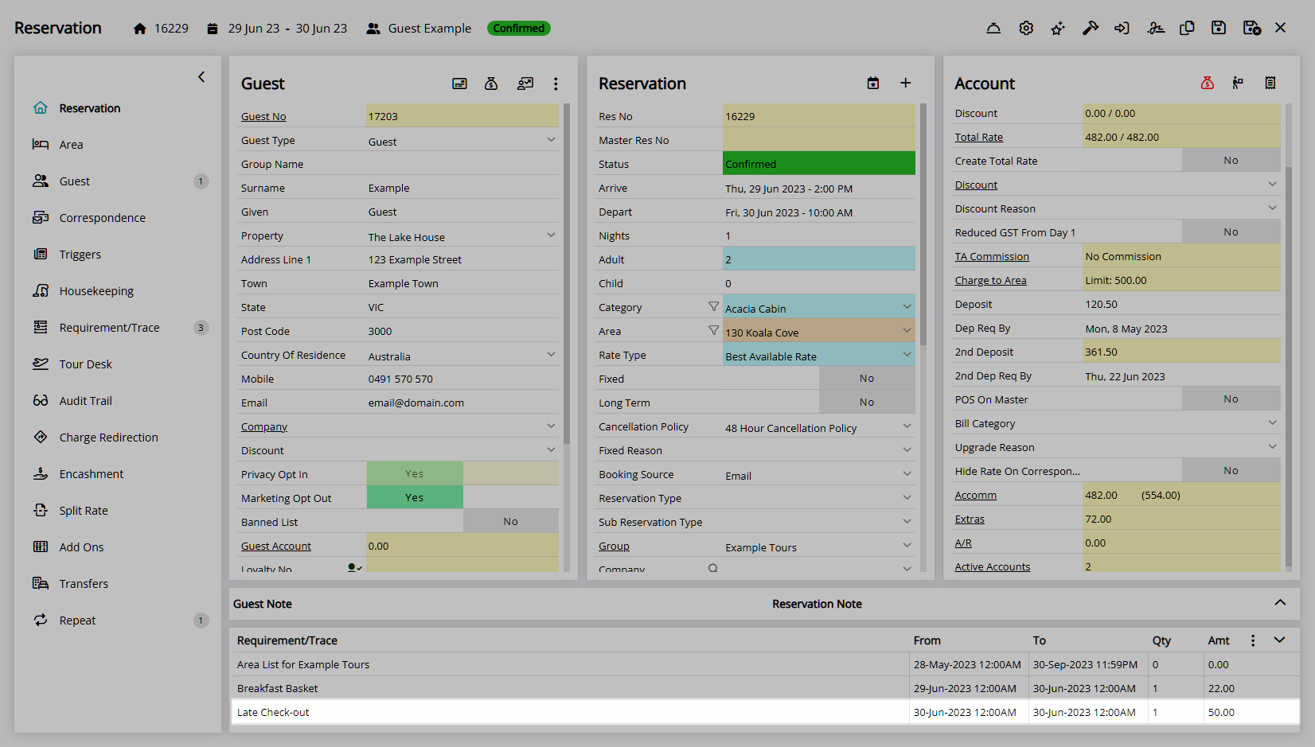Click the credit card icon in Guest panel
This screenshot has height=747, width=1315.
[x=459, y=84]
